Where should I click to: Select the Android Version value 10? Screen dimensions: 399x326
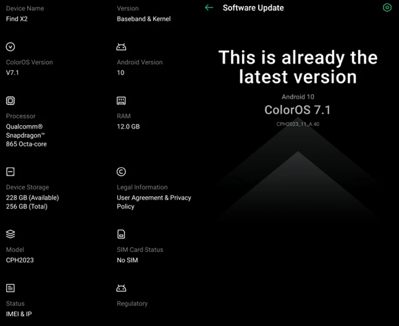pos(121,73)
